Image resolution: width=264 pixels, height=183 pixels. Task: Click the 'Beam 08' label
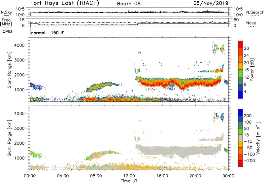(x=129, y=4)
